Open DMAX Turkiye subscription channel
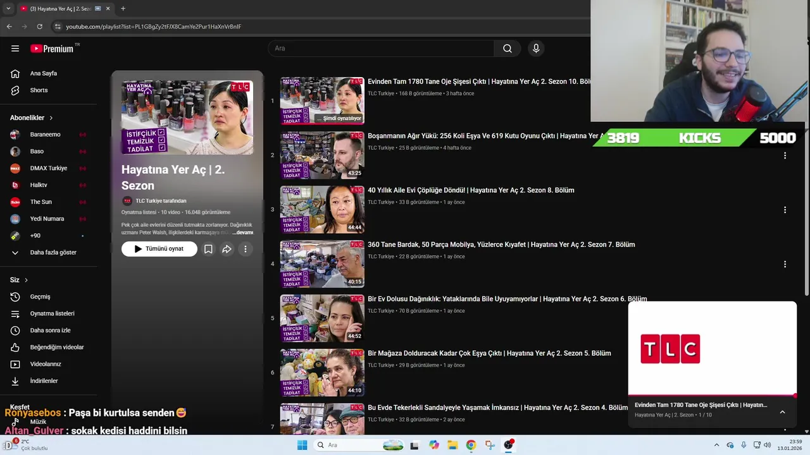Screen dimensions: 810x455 point(49,168)
